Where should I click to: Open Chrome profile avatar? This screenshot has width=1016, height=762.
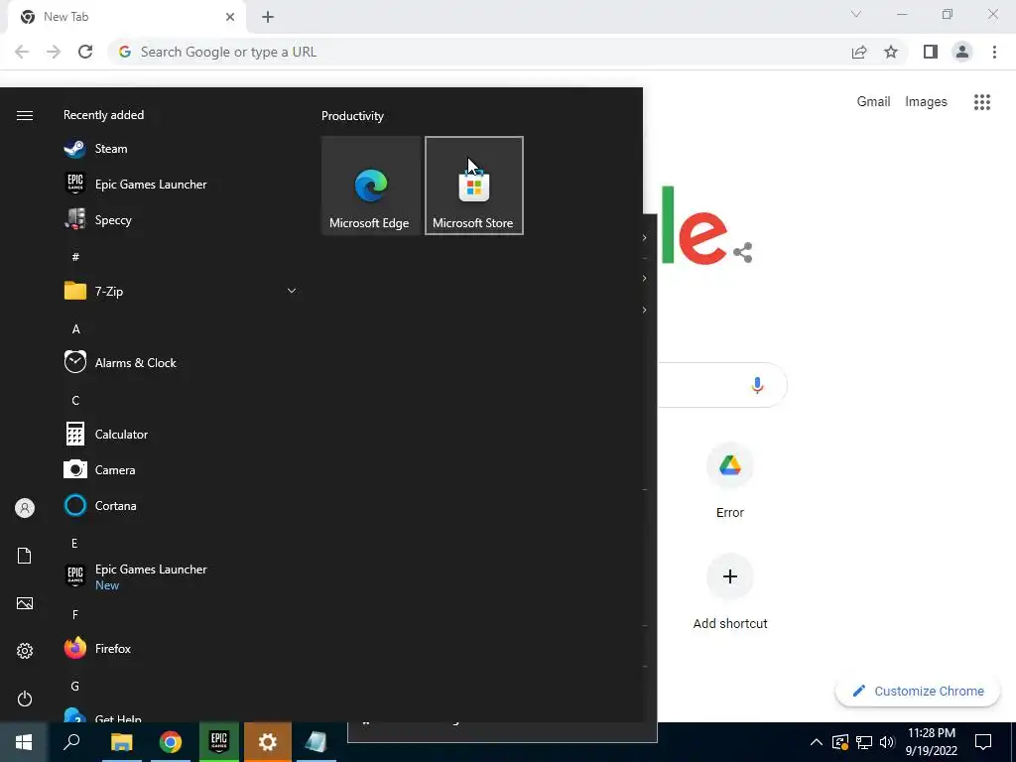point(962,52)
